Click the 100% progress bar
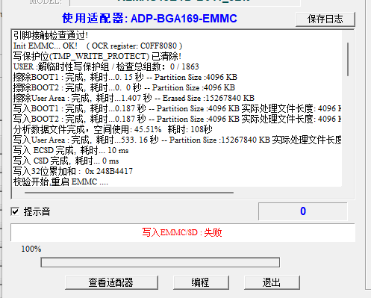Image resolution: width=371 pixels, height=298 pixels. click(x=160, y=262)
